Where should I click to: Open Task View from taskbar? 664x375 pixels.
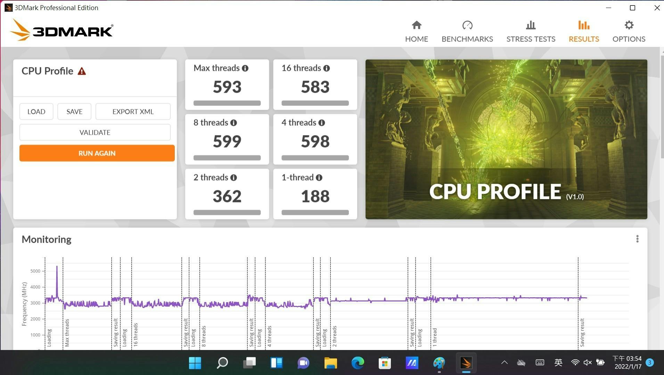(x=249, y=363)
